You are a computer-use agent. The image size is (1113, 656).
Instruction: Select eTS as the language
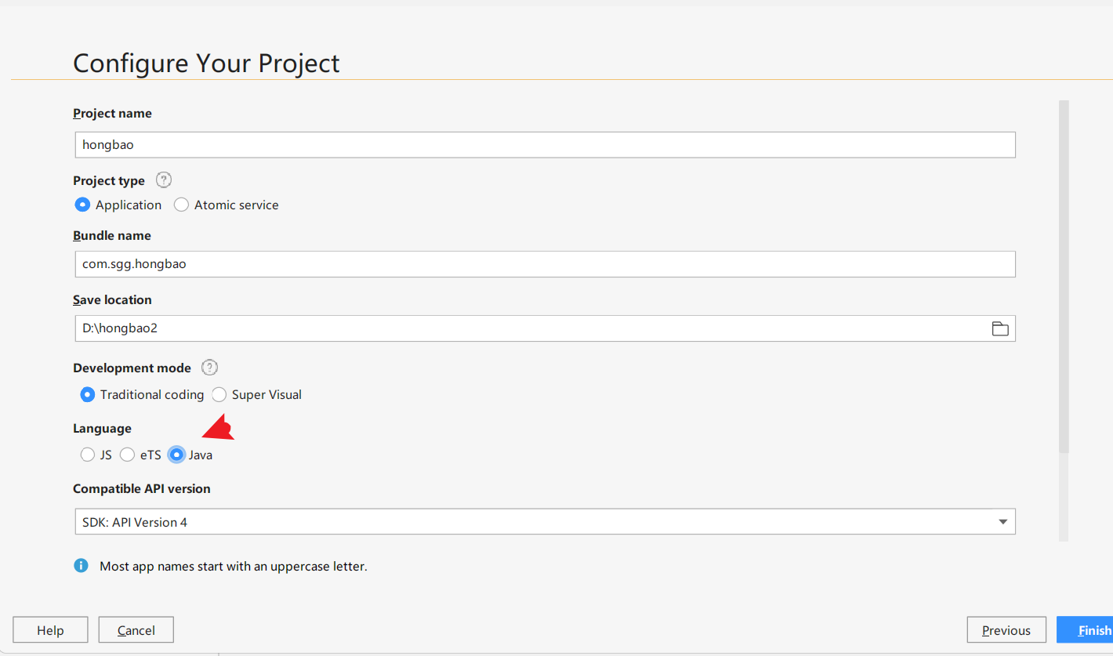pos(127,455)
